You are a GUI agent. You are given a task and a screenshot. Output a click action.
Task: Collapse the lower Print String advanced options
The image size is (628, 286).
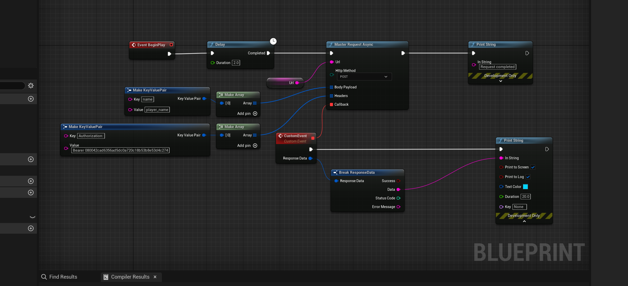(x=524, y=221)
